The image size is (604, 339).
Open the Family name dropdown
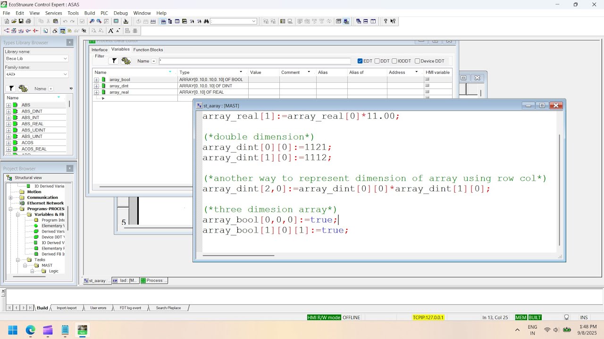[x=65, y=74]
